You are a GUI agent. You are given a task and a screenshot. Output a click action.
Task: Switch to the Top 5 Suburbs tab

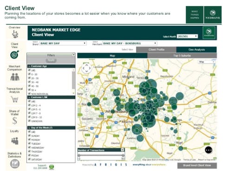[182, 56]
